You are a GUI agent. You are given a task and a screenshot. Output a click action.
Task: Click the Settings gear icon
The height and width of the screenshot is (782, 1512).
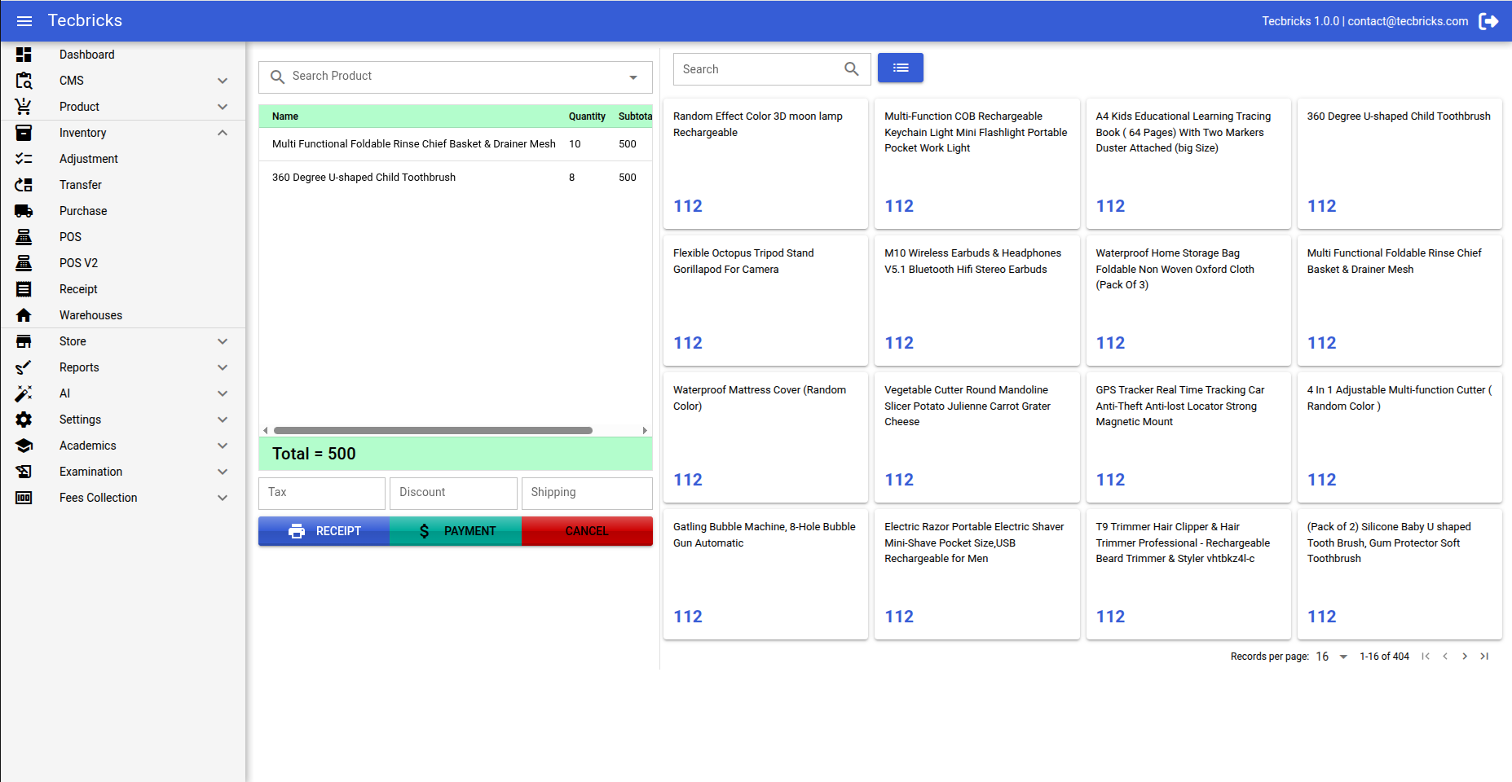(24, 420)
